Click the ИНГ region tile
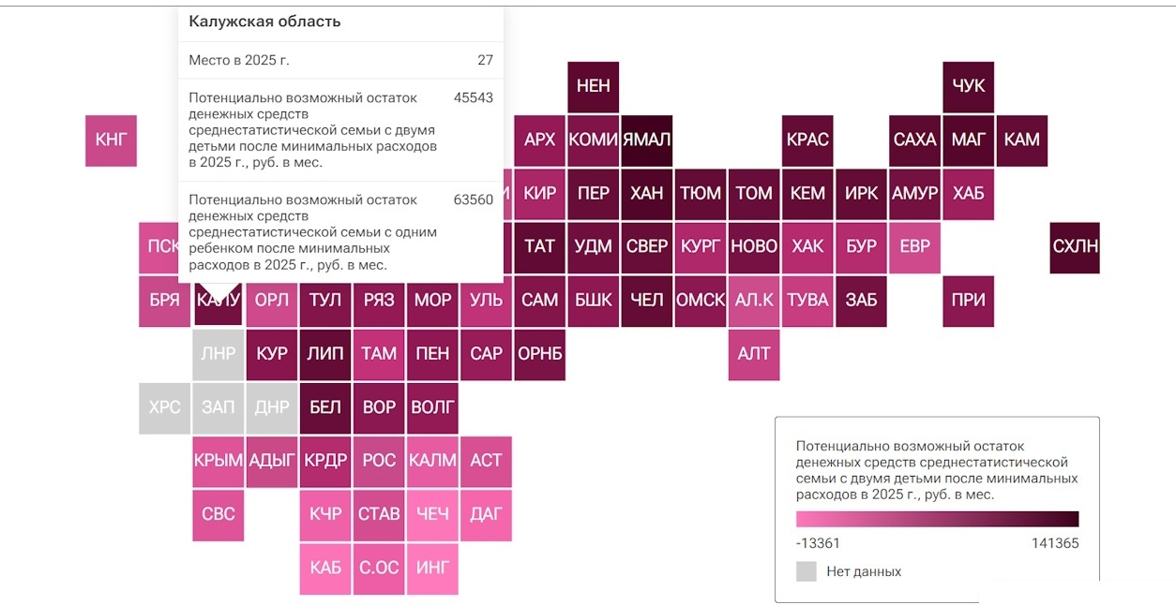 click(432, 568)
